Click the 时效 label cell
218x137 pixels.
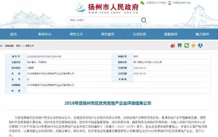tap(16, 91)
